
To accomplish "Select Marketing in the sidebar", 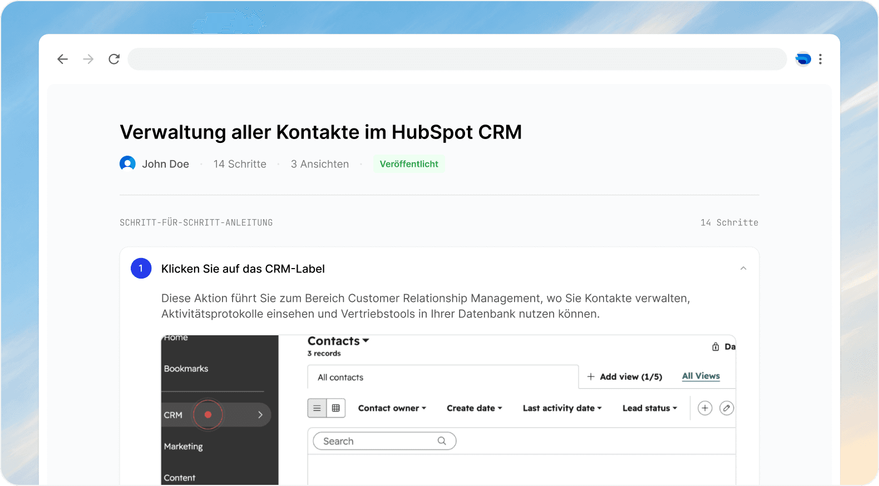I will point(183,447).
